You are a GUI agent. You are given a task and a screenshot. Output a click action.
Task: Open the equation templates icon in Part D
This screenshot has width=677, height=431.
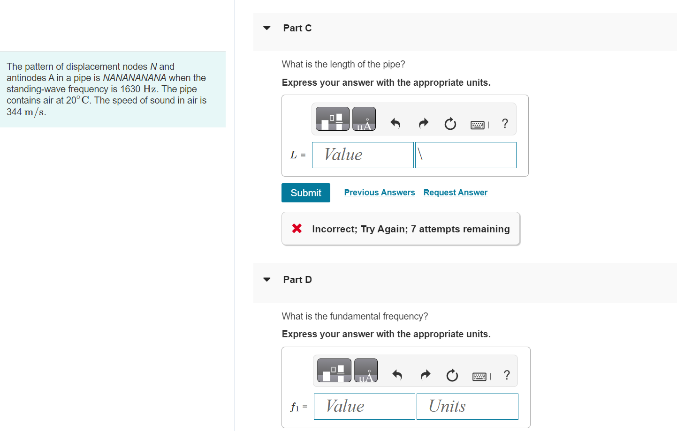pos(334,370)
